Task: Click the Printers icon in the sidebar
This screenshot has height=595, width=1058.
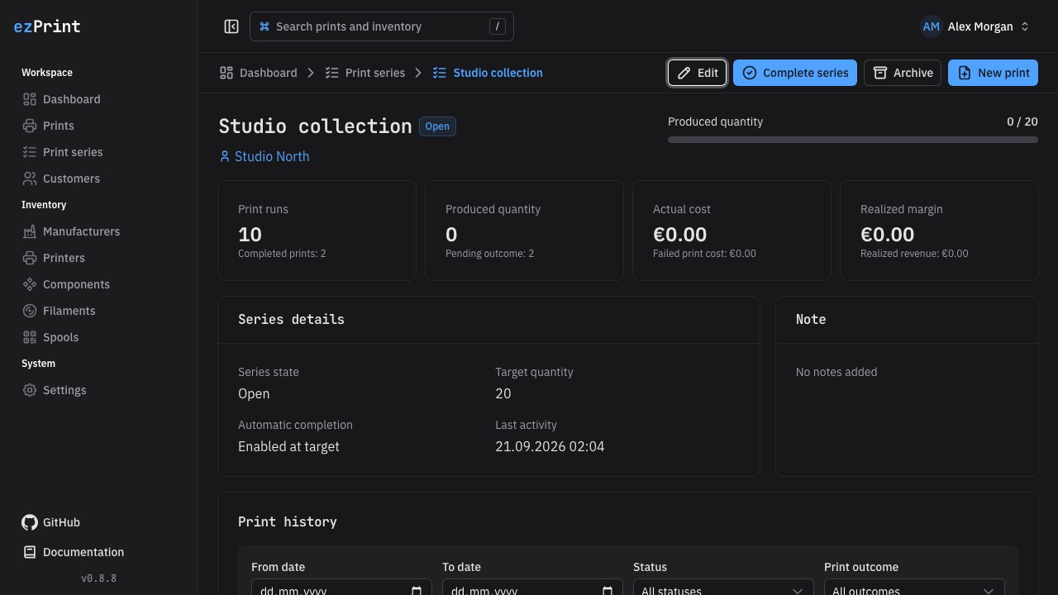Action: pos(30,258)
